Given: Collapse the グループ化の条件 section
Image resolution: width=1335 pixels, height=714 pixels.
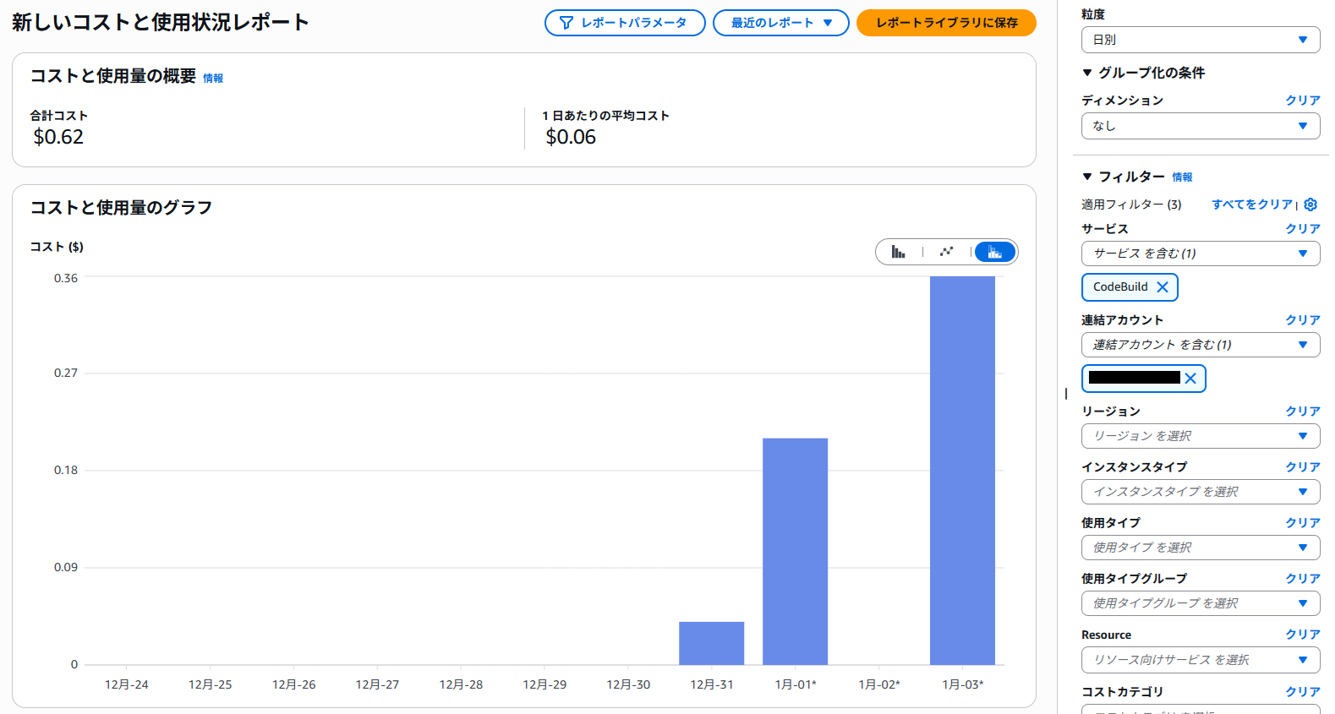Looking at the screenshot, I should click(x=1087, y=73).
